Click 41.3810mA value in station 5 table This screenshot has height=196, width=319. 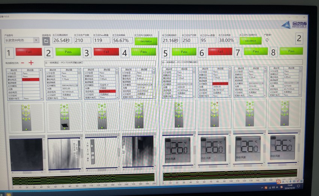pos(182,90)
